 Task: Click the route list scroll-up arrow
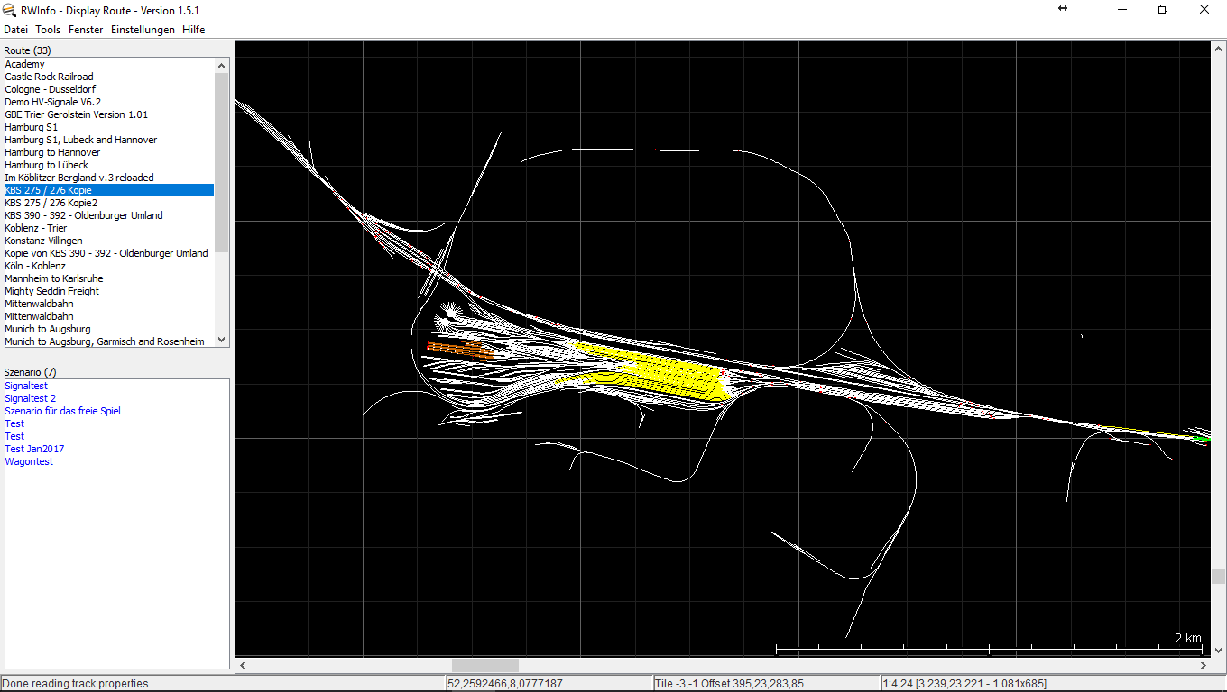(x=222, y=65)
